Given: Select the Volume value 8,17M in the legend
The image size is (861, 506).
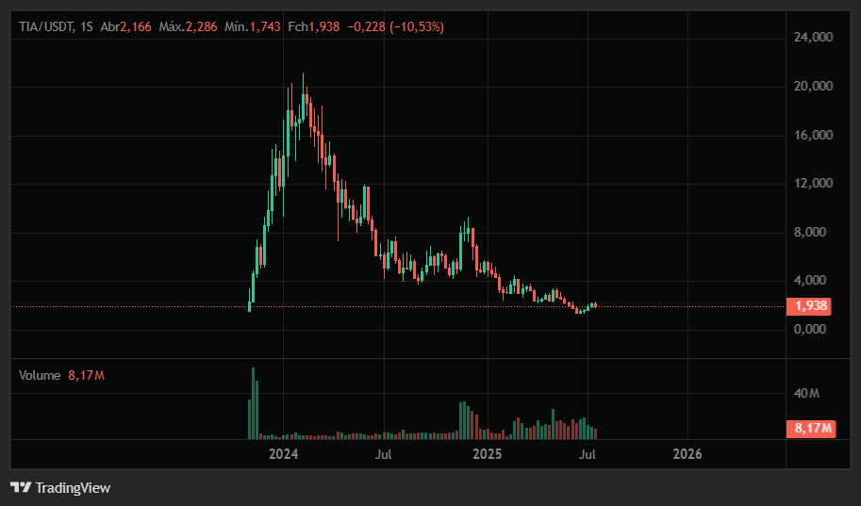Looking at the screenshot, I should point(86,375).
